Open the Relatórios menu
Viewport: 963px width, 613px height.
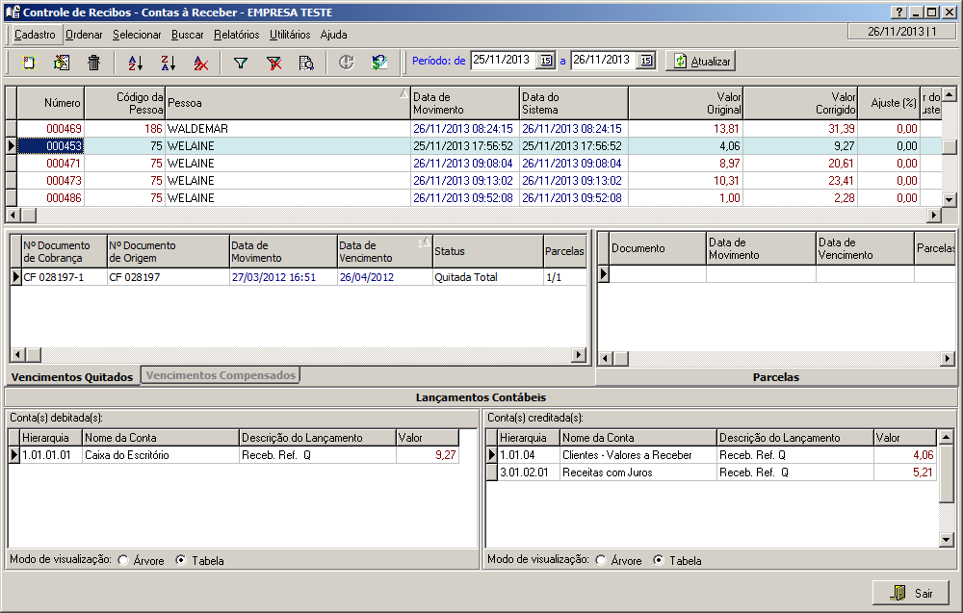[236, 35]
